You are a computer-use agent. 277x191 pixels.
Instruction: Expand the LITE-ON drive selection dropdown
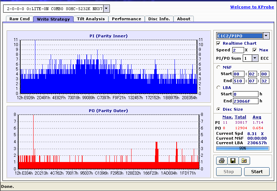tap(106, 9)
